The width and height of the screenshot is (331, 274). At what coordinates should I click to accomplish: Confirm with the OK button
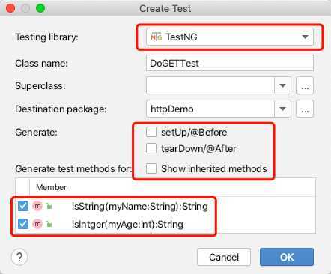click(x=287, y=257)
